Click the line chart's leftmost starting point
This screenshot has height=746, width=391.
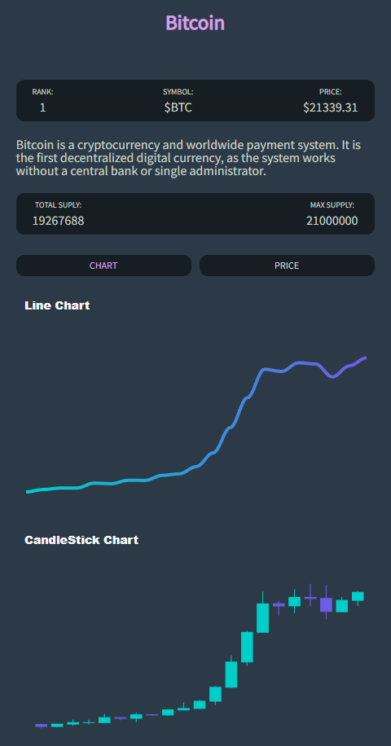(x=28, y=492)
